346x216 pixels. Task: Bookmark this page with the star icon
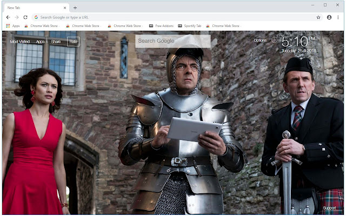[318, 17]
